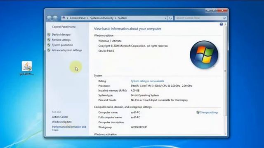Click the Change settings shield icon
Image resolution: width=264 pixels, height=148 pixels.
coord(198,112)
